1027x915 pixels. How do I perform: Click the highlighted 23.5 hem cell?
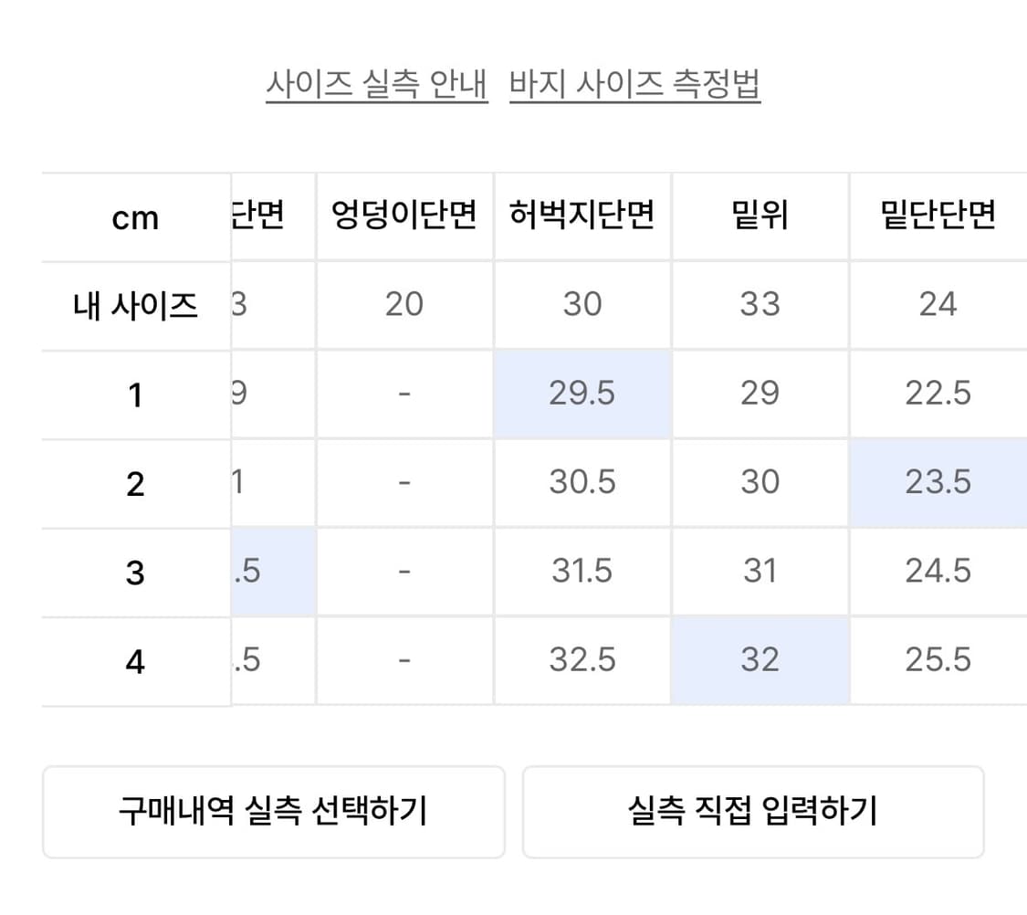coord(938,482)
